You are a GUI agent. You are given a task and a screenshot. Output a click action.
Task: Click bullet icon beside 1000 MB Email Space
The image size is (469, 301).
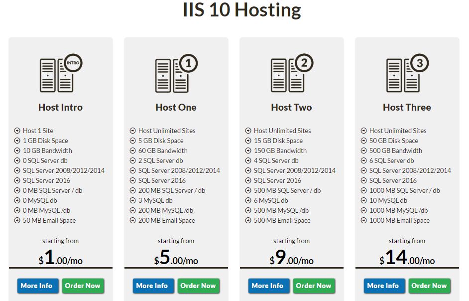click(x=364, y=220)
